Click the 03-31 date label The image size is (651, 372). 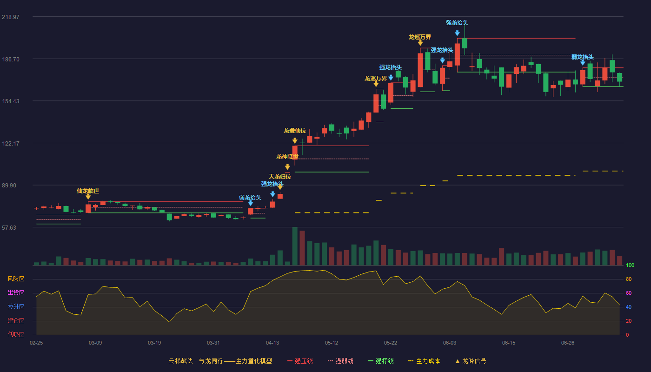tap(213, 343)
